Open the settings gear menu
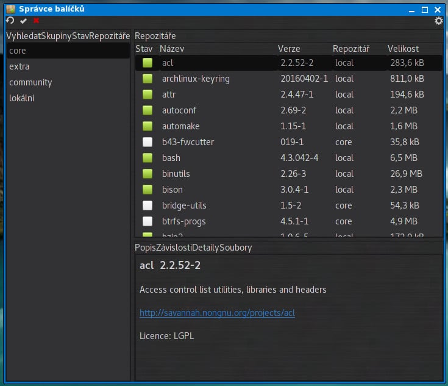This screenshot has height=386, width=448. click(x=438, y=21)
